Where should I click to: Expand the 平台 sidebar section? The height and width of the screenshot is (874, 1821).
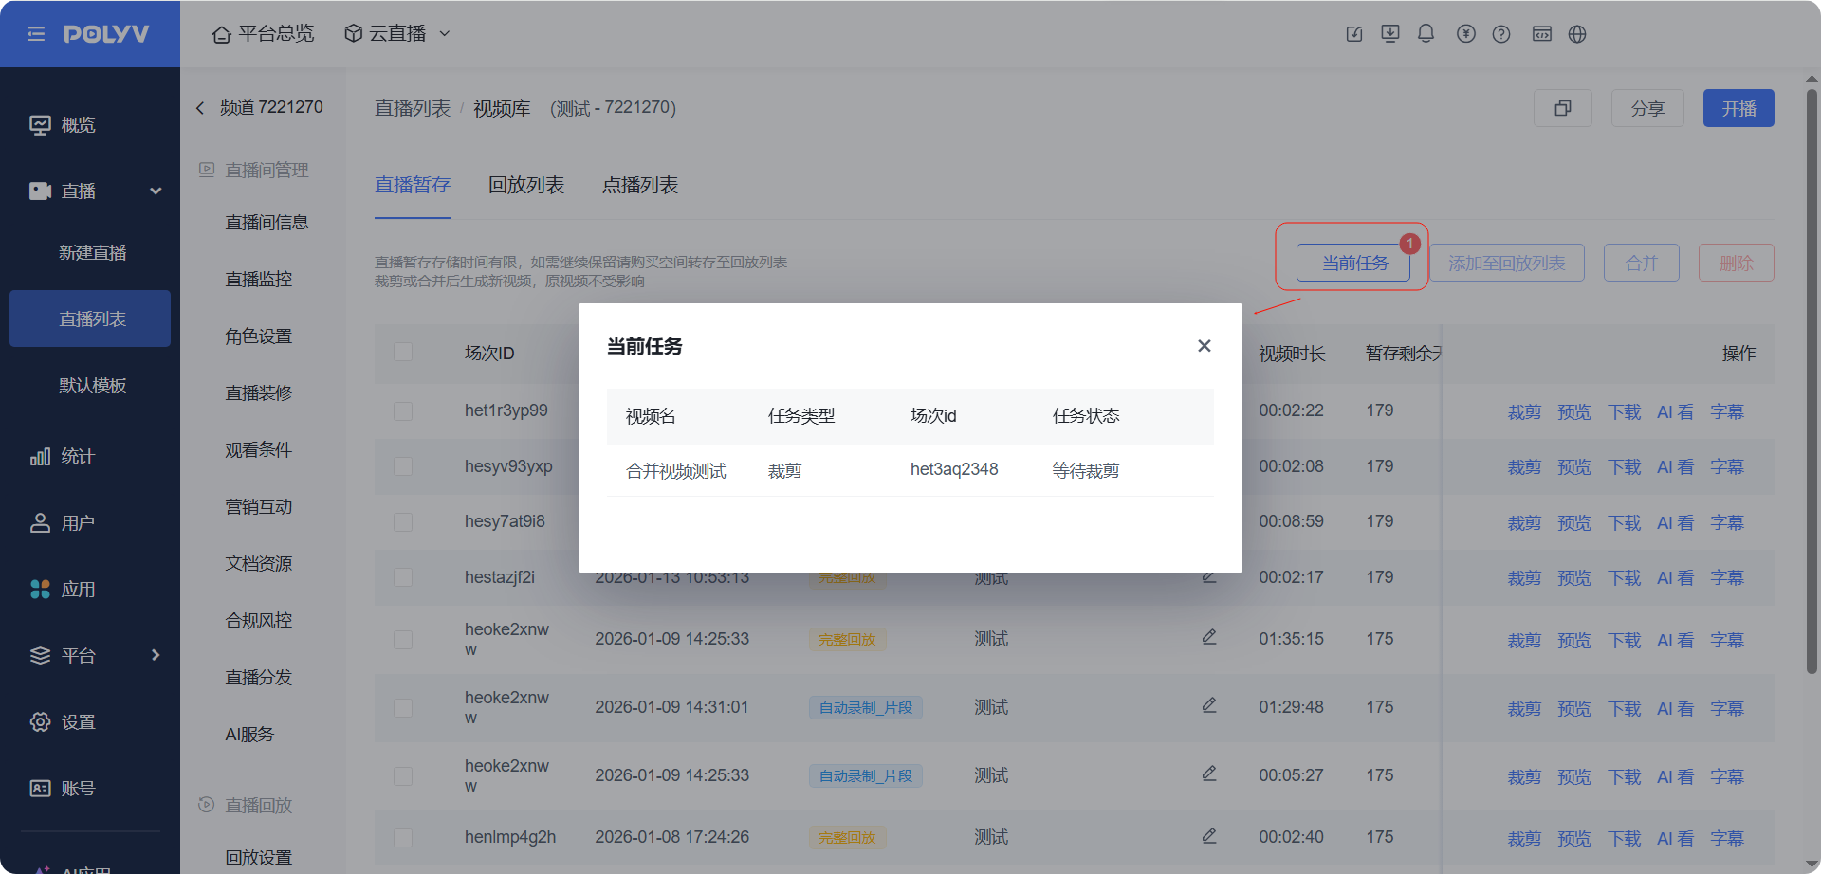[156, 655]
